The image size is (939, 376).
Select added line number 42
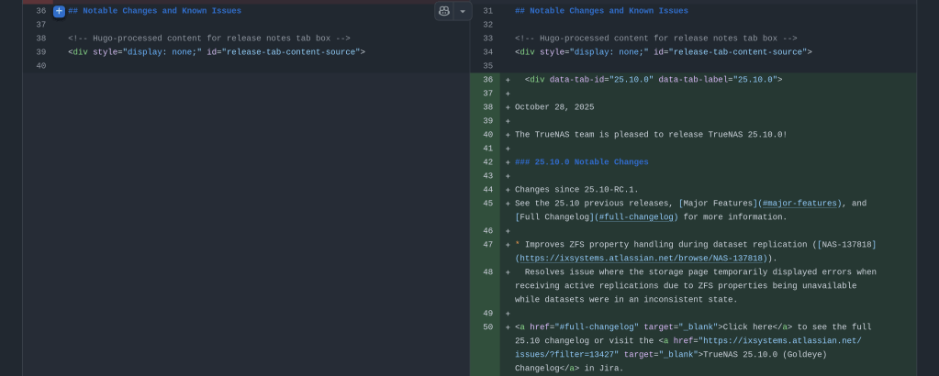(487, 162)
